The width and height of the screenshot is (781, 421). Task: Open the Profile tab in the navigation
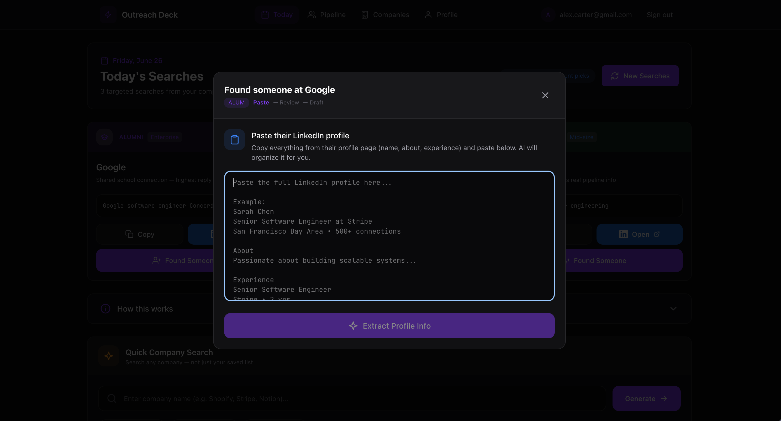[441, 14]
